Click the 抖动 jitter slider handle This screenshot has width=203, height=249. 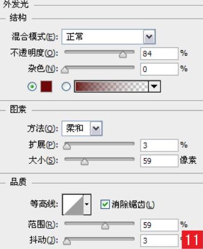pos(67,241)
